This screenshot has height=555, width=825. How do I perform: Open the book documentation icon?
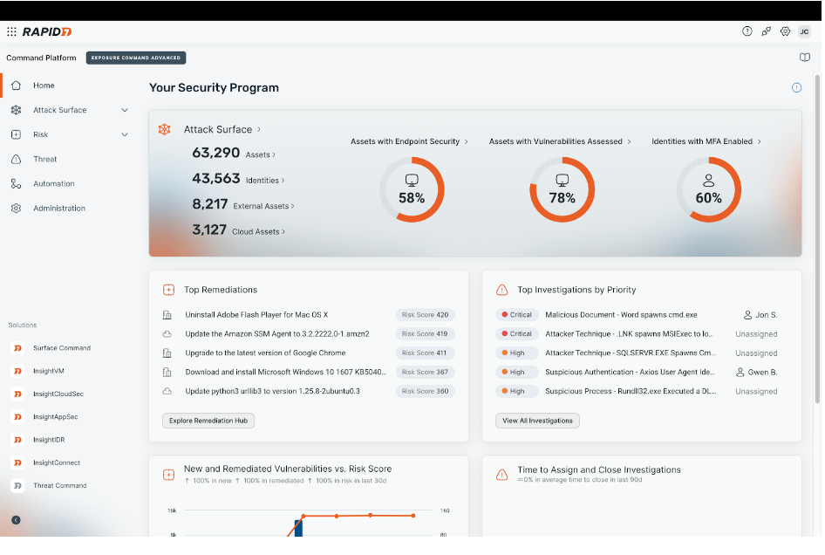804,58
